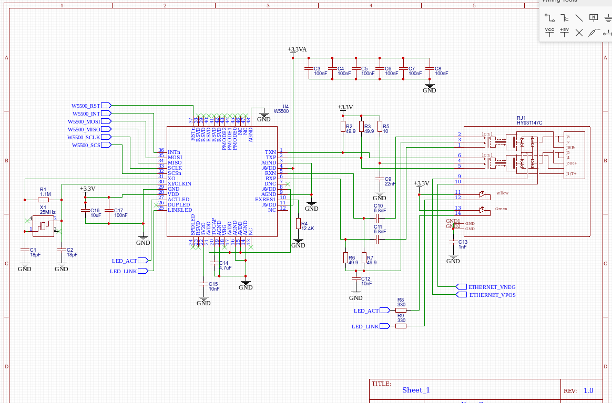This screenshot has width=612, height=403.
Task: Click resistor R4 12.4K
Action: (298, 224)
